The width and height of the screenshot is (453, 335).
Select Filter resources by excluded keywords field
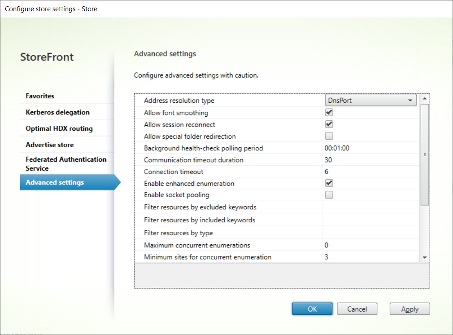[370, 207]
